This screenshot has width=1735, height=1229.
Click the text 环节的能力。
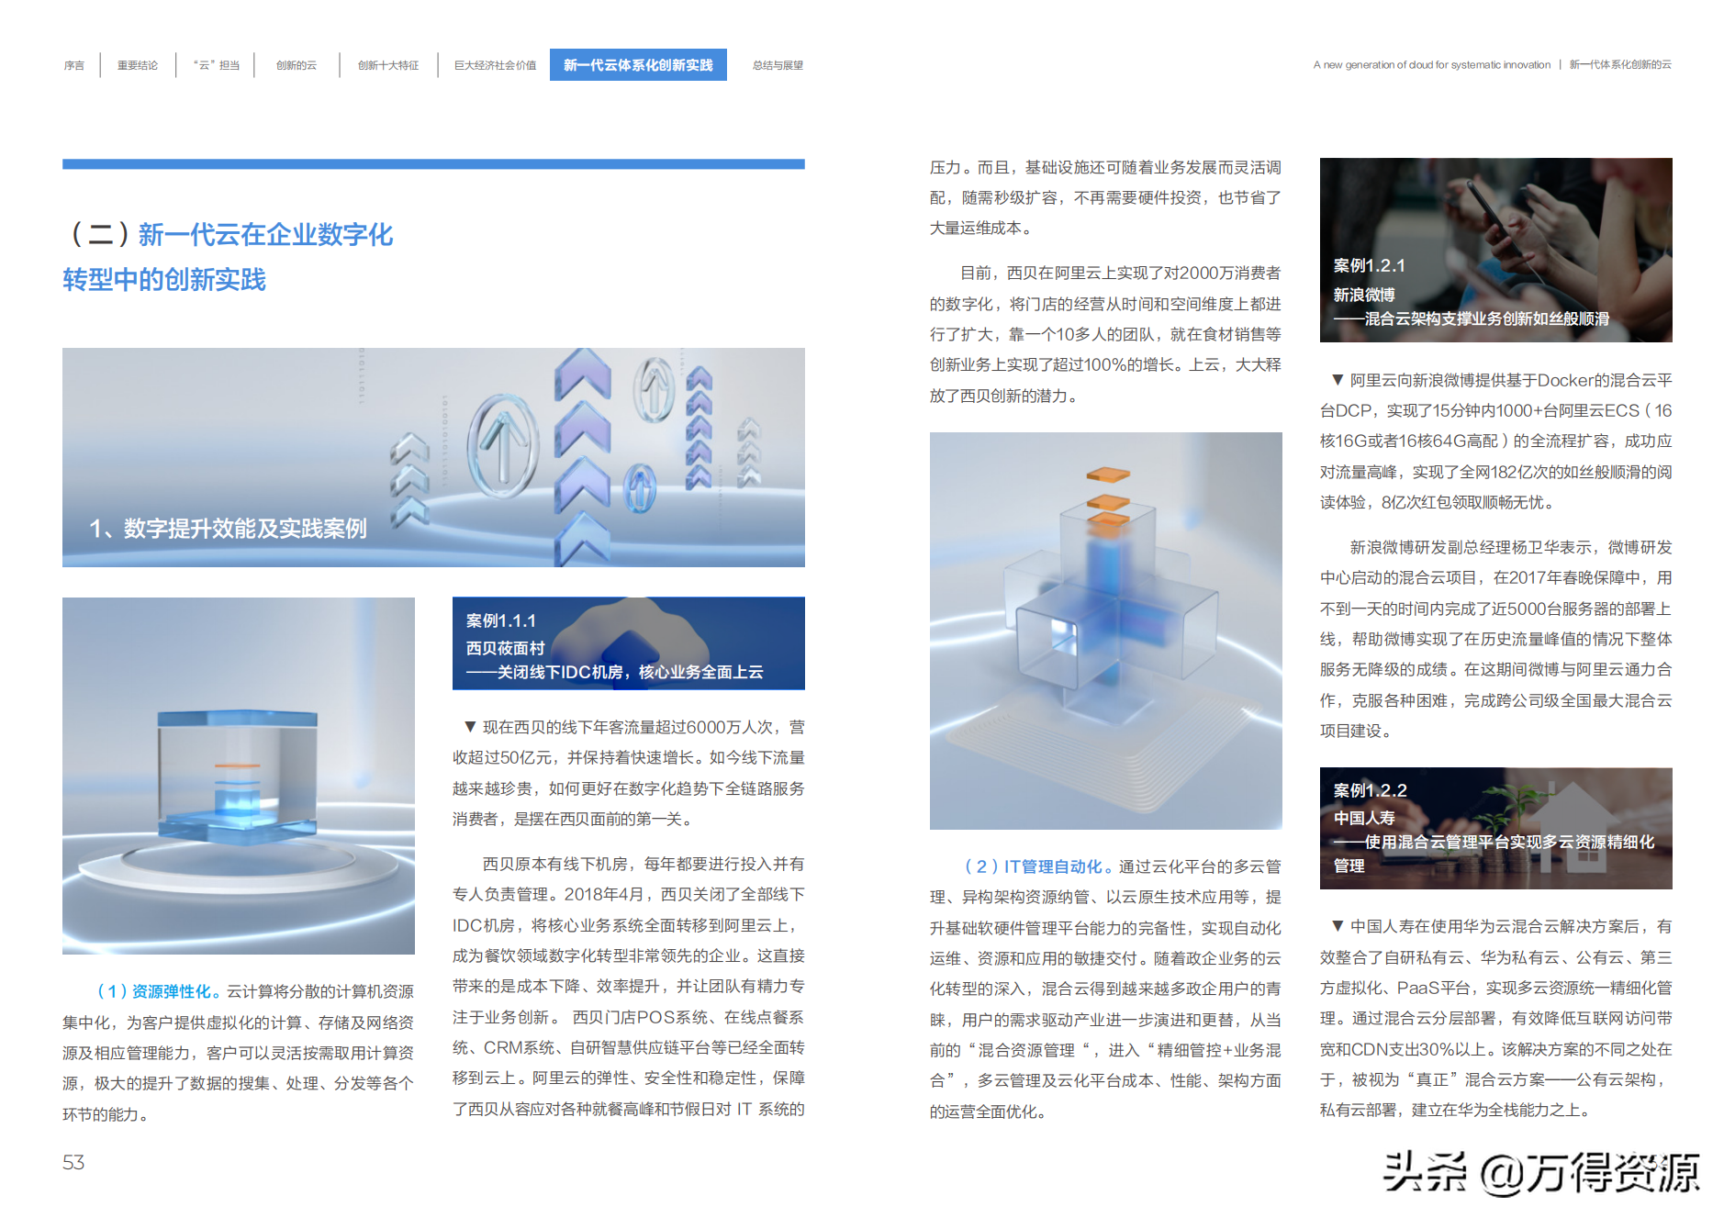point(106,1114)
